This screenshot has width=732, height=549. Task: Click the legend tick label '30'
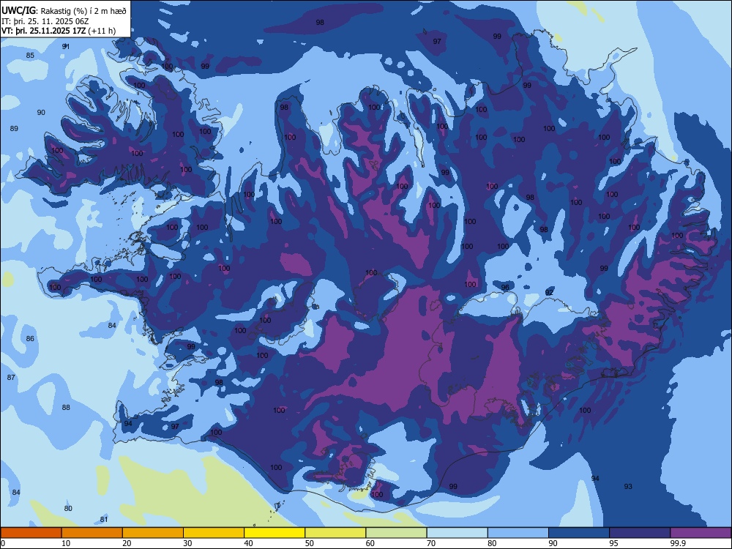[187, 543]
